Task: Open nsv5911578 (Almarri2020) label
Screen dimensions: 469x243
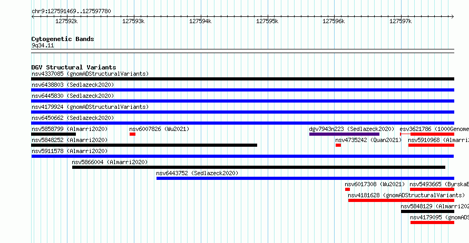Action: pos(70,151)
